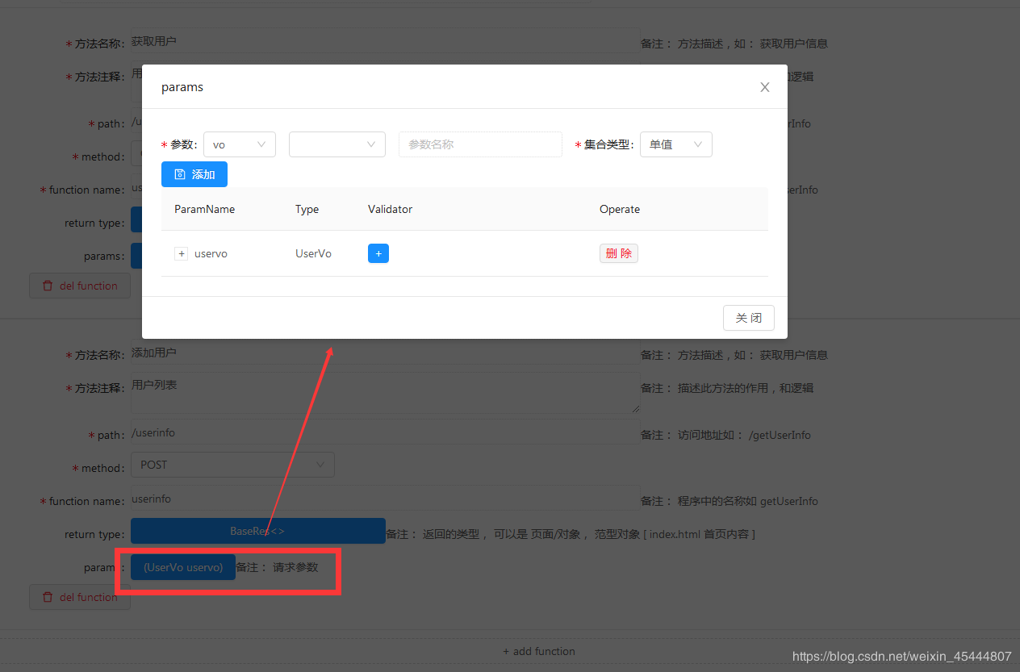Add validator with blue plus button
1020x672 pixels.
click(x=378, y=253)
